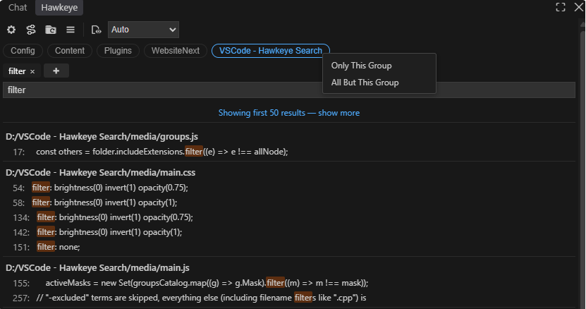Select the Hawkeye tab
Screen dimensions: 586x309
point(59,8)
